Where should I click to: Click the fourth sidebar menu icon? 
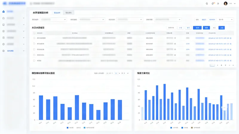click(4, 31)
